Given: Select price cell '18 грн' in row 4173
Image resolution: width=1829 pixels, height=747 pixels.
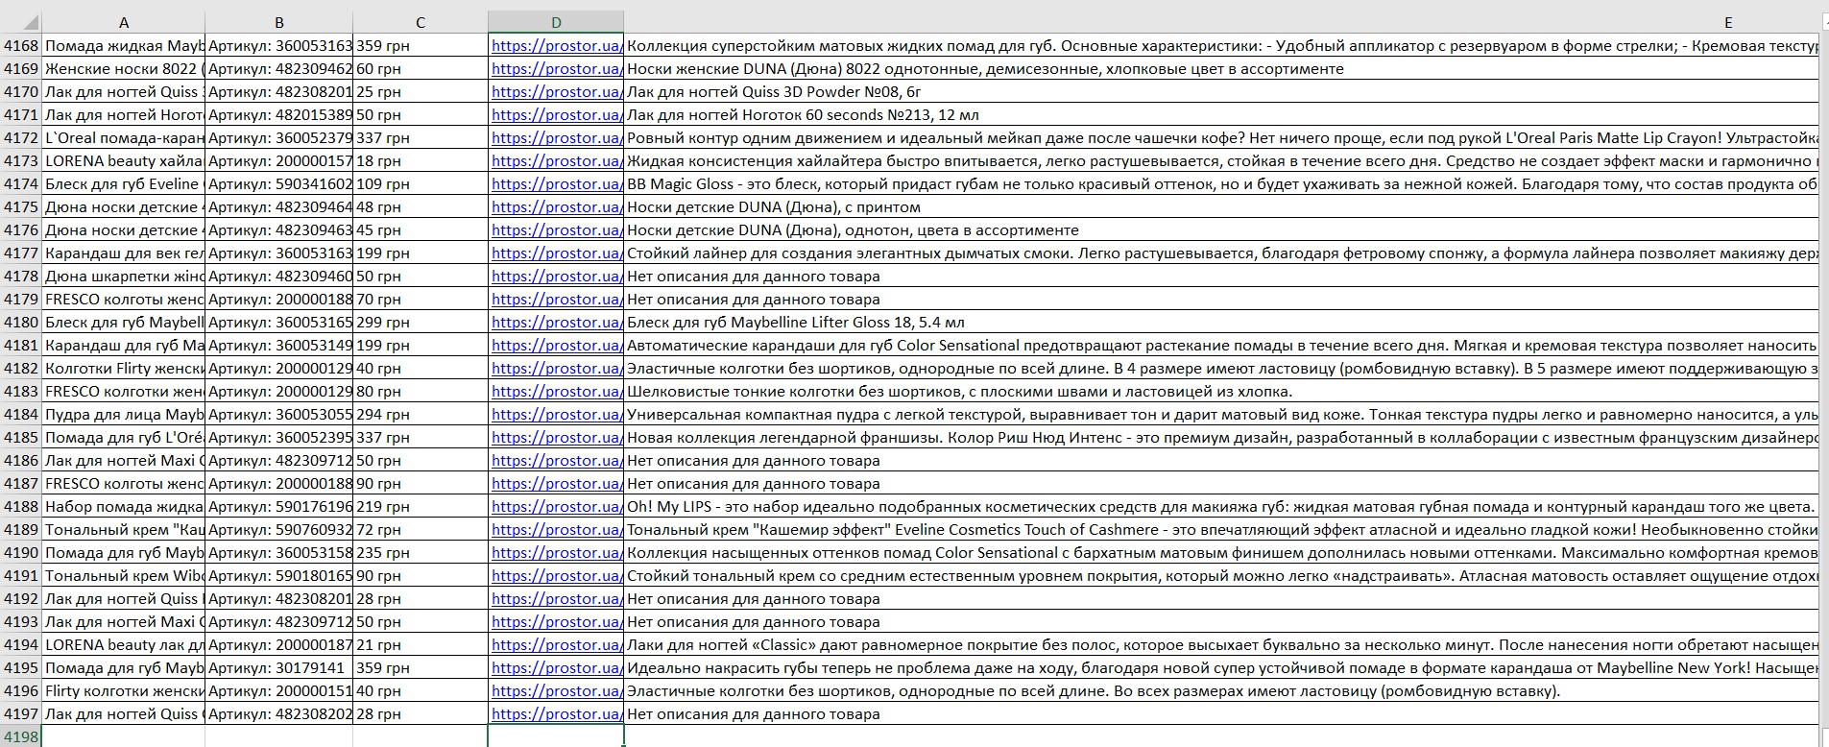Looking at the screenshot, I should click(x=421, y=160).
